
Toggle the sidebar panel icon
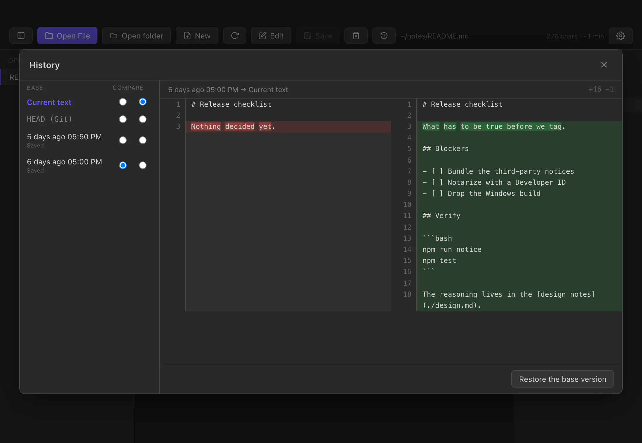click(21, 36)
